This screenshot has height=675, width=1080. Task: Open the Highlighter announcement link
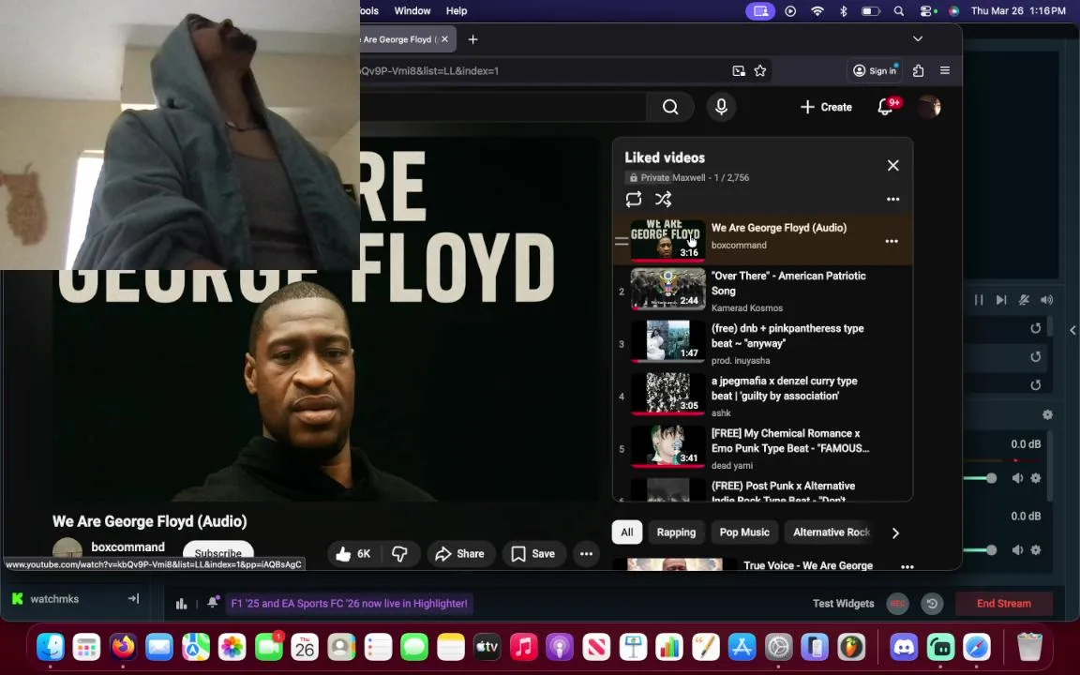tap(349, 604)
